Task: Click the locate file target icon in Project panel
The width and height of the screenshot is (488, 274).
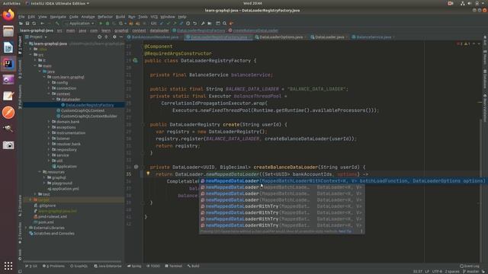Action: tap(100, 37)
